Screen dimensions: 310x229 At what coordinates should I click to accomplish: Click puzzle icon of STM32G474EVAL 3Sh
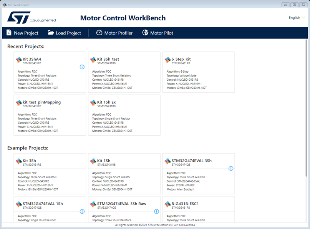click(167, 161)
